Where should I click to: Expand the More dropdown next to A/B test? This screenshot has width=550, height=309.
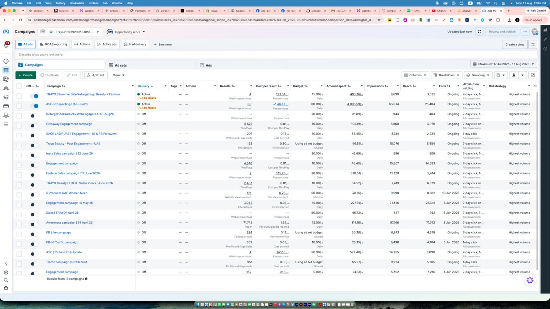pyautogui.click(x=118, y=75)
